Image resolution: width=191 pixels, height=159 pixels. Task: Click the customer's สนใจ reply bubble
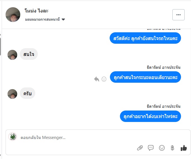[x=29, y=54]
